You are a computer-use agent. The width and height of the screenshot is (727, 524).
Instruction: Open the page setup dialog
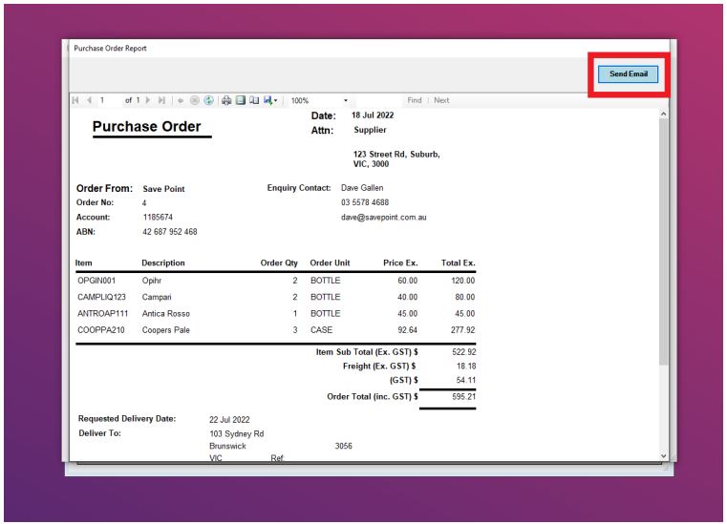point(253,100)
